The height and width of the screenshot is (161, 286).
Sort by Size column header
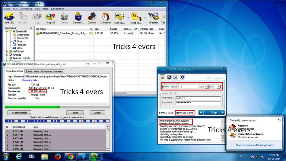[x=101, y=29]
